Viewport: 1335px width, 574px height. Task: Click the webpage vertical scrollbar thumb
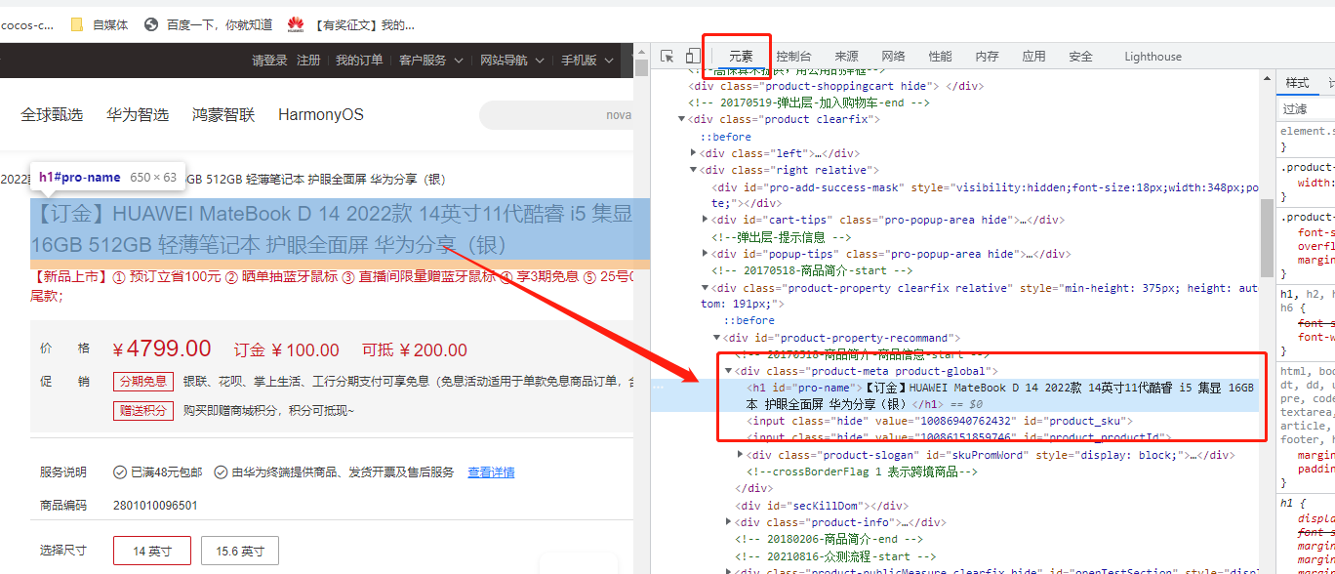641,67
